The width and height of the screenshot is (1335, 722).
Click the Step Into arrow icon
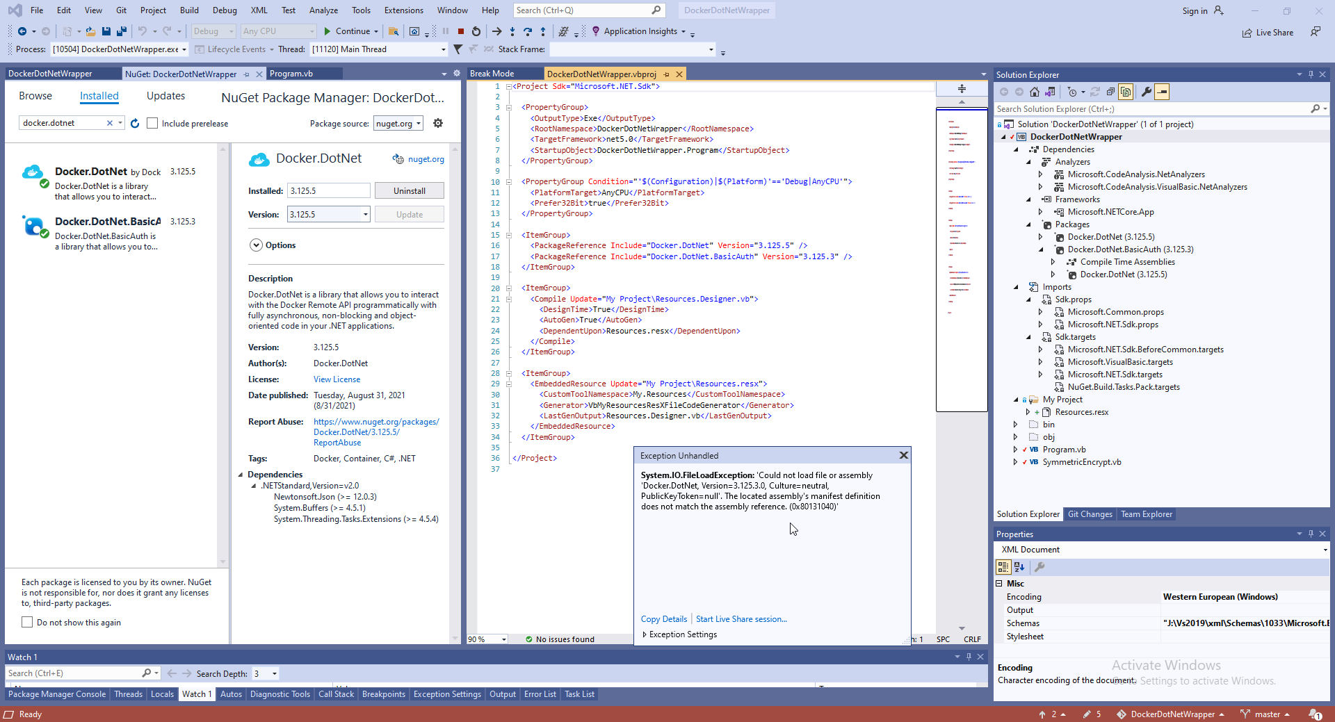point(512,31)
